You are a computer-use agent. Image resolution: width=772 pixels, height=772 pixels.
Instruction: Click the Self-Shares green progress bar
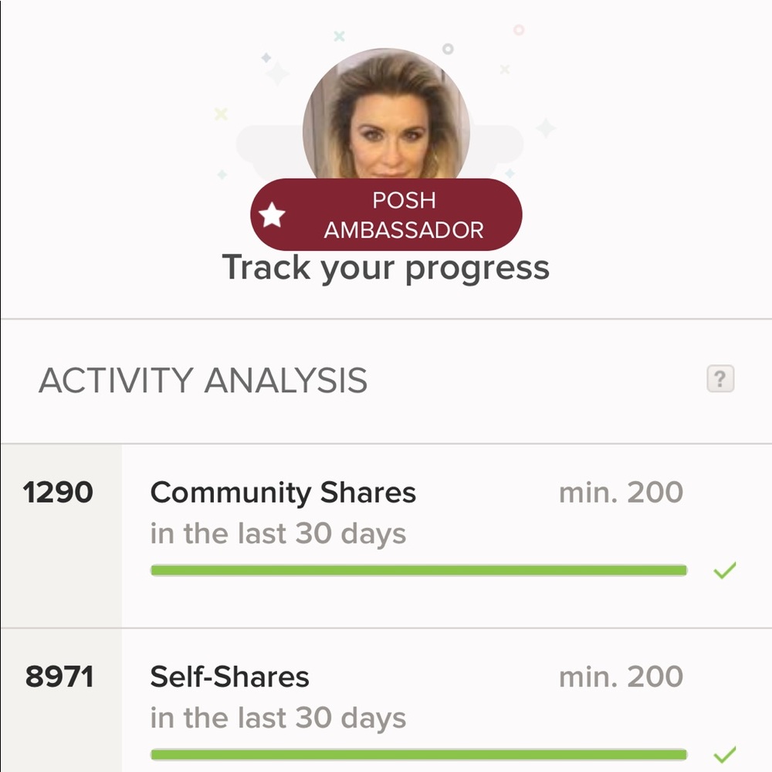[x=418, y=754]
